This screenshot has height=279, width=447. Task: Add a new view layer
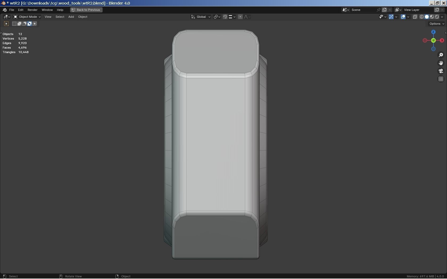click(x=437, y=10)
